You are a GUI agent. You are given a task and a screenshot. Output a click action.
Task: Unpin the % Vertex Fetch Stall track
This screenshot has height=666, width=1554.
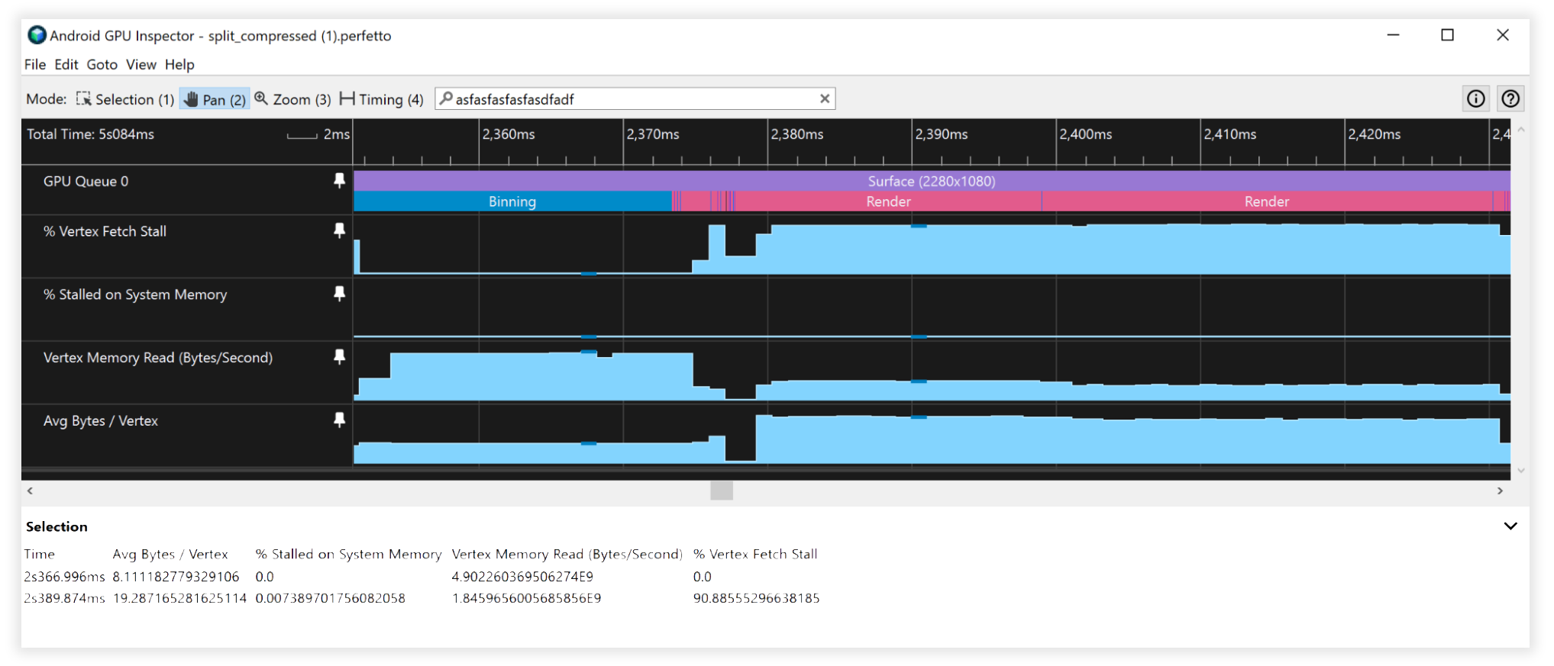coord(339,230)
